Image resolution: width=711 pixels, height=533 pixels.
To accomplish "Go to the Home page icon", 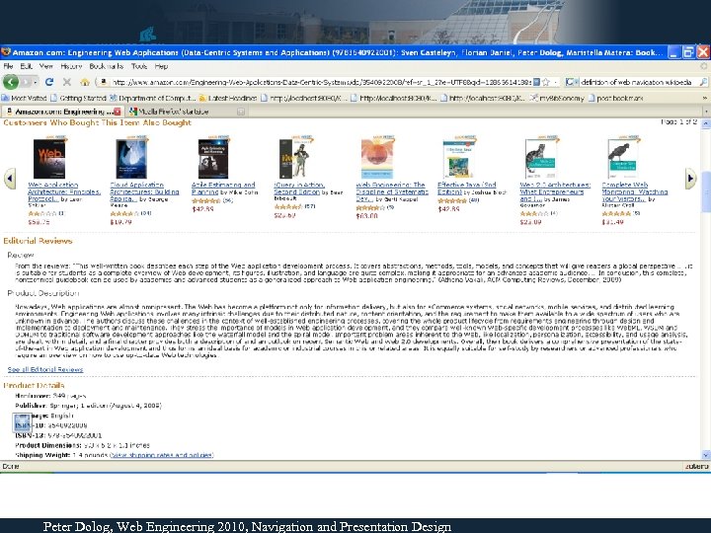I will [84, 82].
